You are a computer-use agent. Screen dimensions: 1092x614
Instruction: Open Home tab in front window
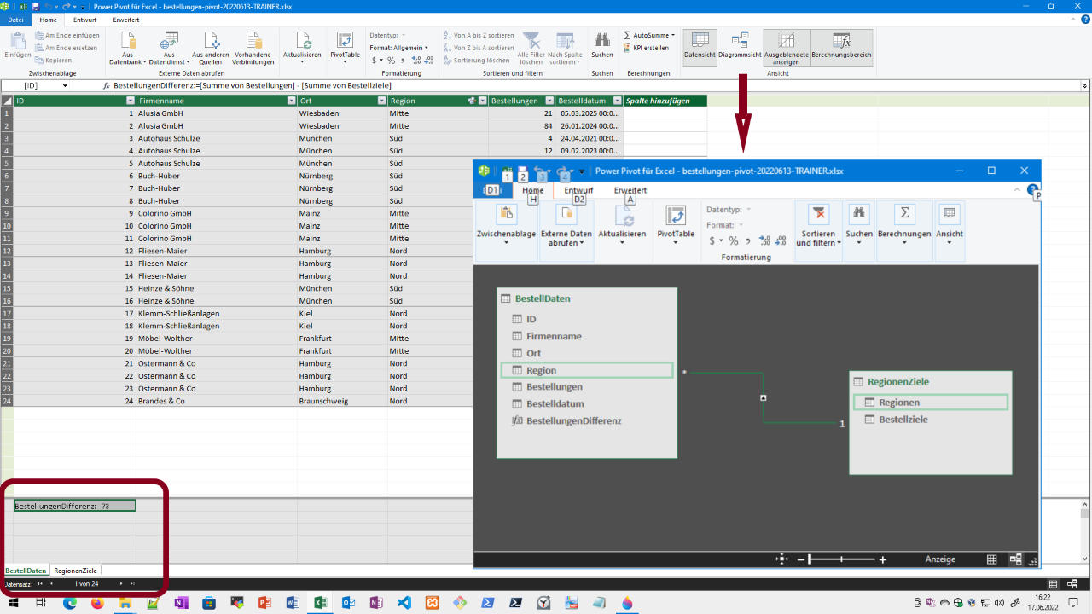pyautogui.click(x=532, y=190)
